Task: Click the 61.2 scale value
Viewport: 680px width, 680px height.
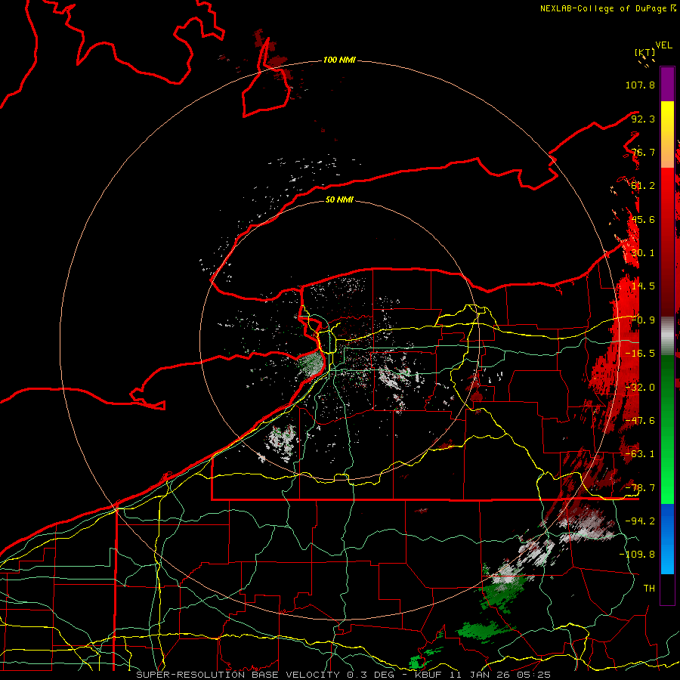Action: pyautogui.click(x=643, y=186)
